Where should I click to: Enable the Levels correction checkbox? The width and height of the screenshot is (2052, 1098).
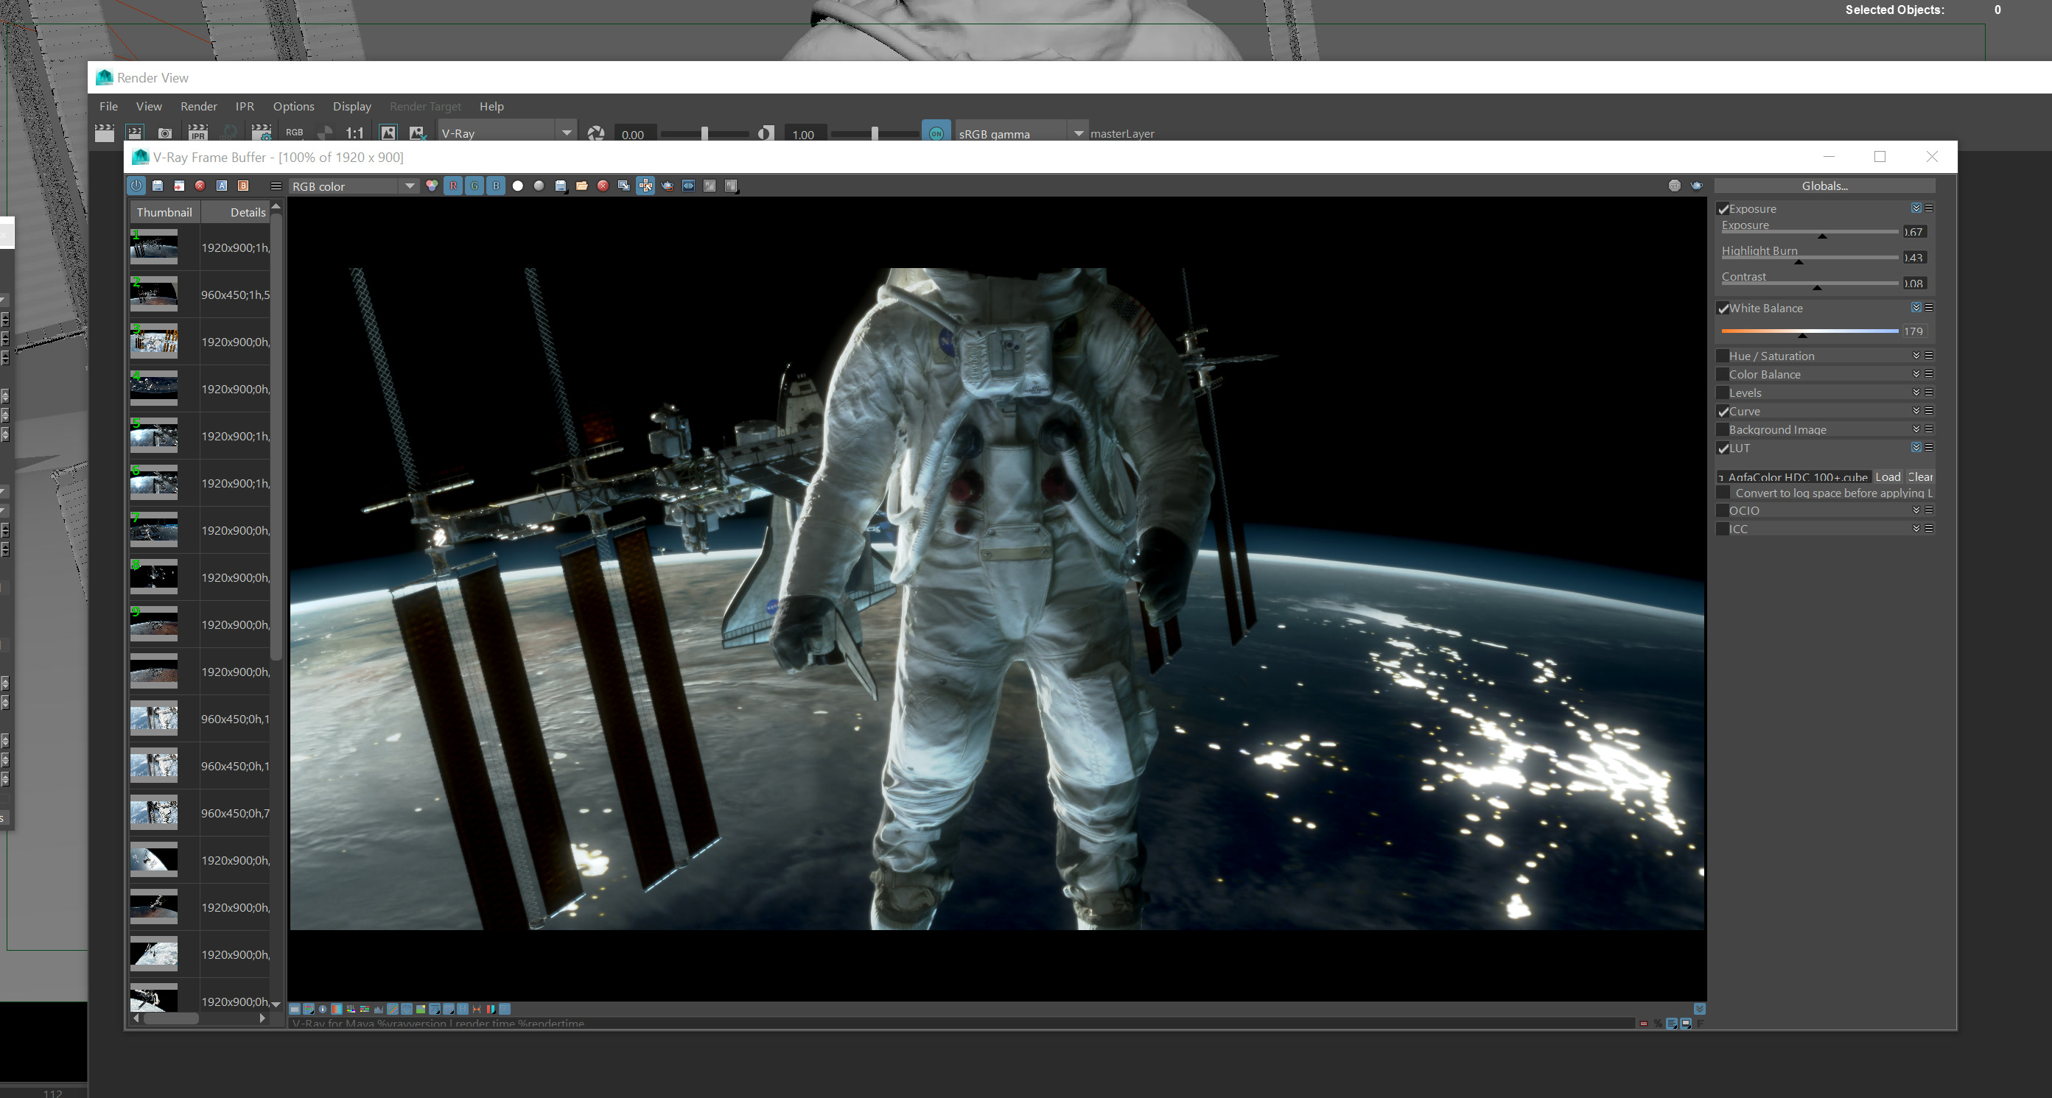(1723, 393)
